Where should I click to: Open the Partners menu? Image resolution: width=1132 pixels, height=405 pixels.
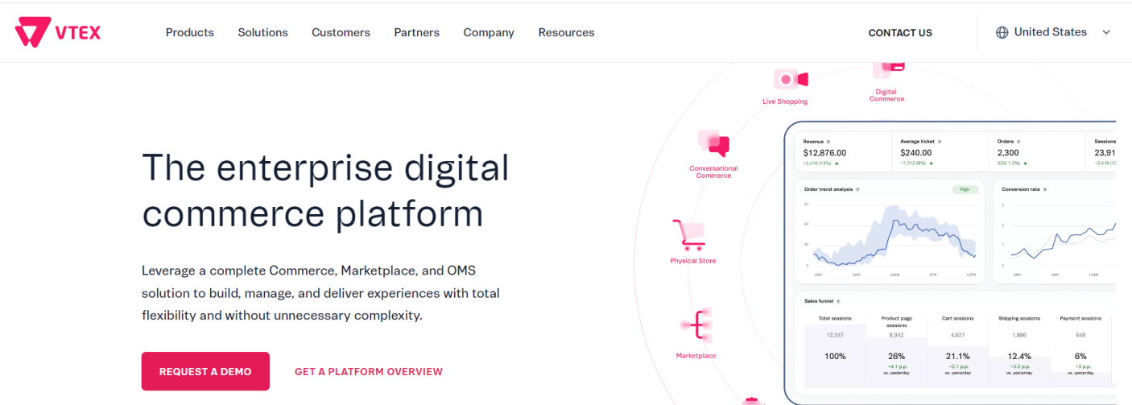tap(416, 32)
